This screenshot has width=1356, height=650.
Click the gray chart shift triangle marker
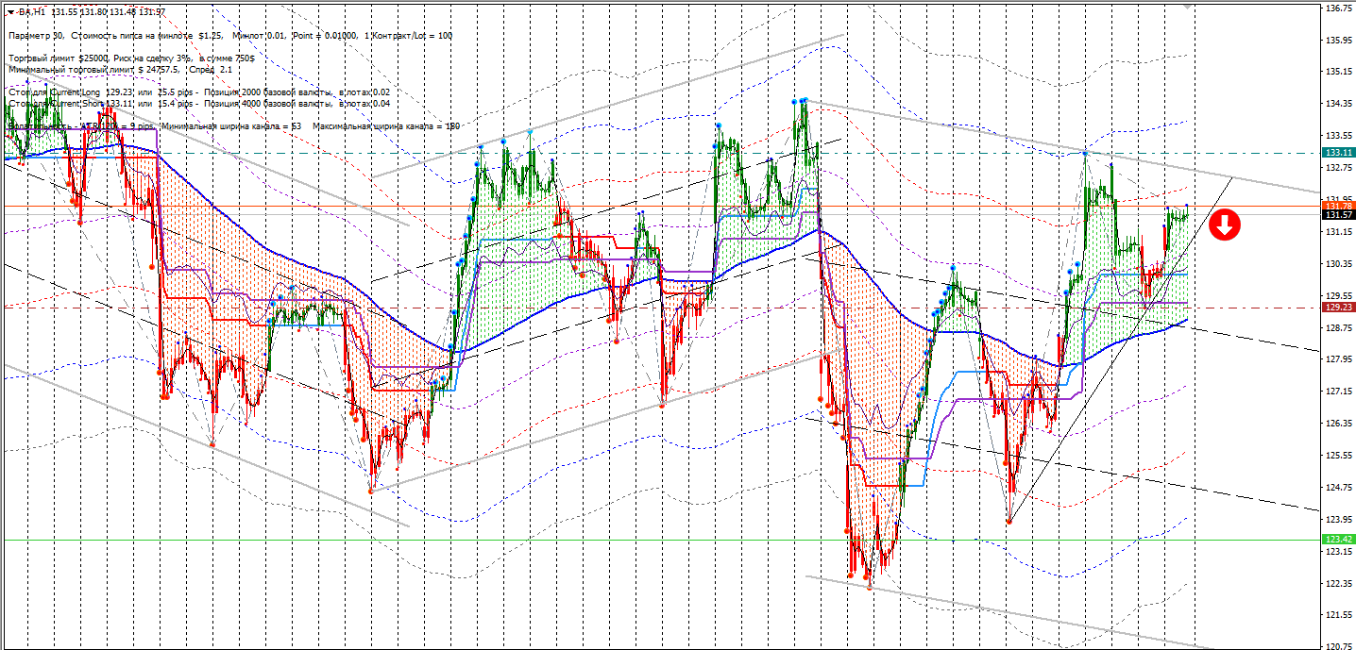tap(1187, 4)
